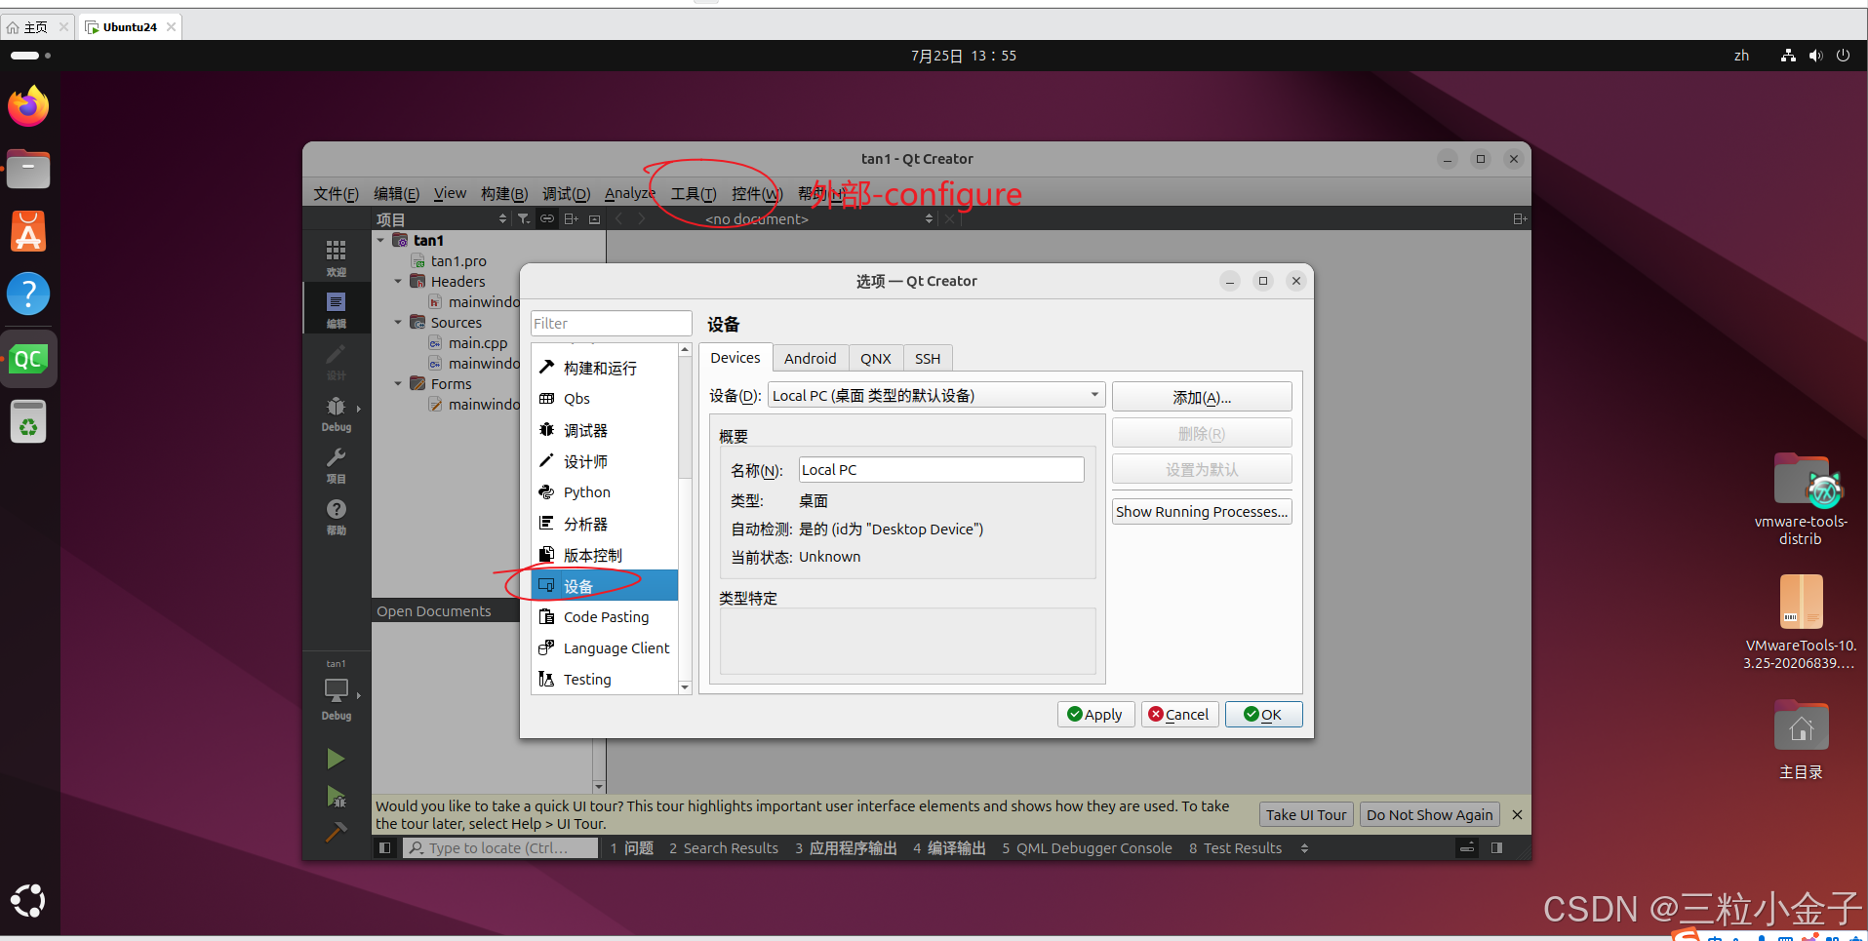Select the Devices (设备) options category
Image resolution: width=1868 pixels, height=941 pixels.
click(605, 586)
